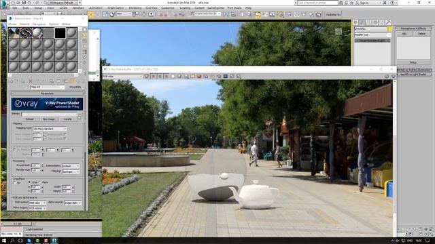Toggle Backlight icon in Material Editor side toolbar

[84, 35]
